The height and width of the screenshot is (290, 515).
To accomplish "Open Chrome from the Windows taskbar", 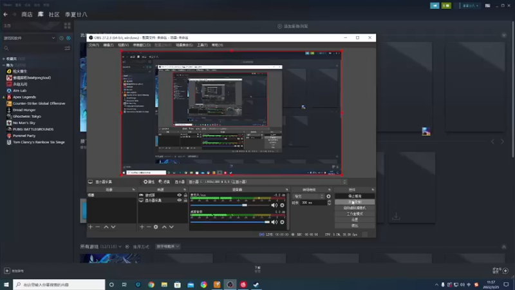I will click(151, 284).
